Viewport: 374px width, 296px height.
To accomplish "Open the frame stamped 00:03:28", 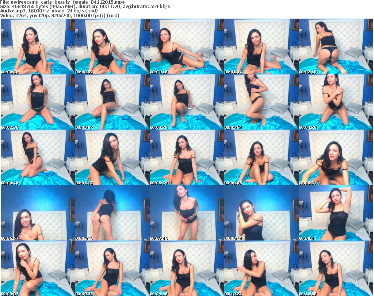I will pos(187,102).
